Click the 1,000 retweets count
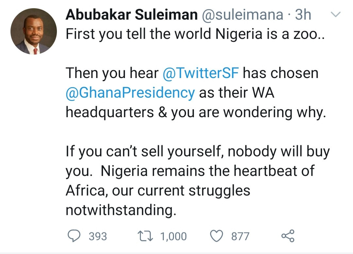Screen dimensions: 353x254 coord(173,236)
